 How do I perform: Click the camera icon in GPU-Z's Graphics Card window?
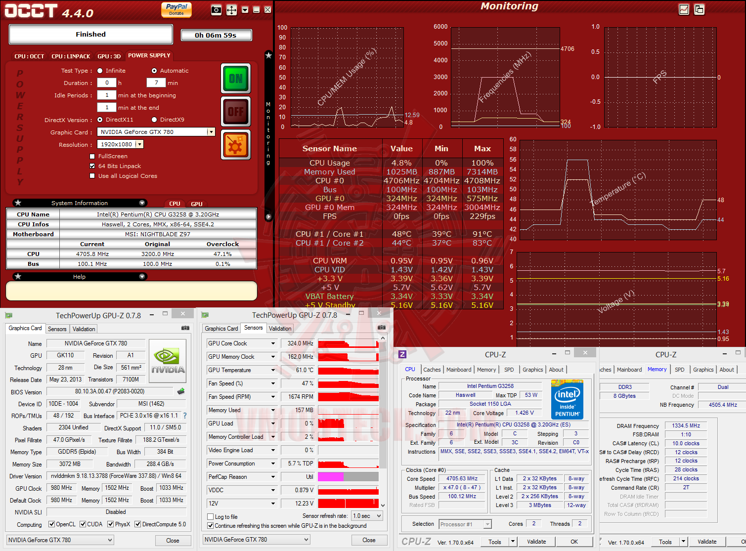coord(185,328)
